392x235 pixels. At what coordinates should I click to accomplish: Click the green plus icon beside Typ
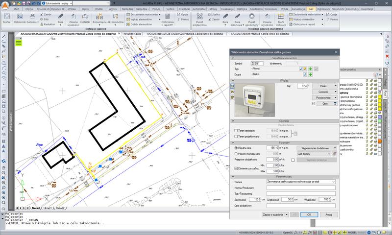pos(310,69)
